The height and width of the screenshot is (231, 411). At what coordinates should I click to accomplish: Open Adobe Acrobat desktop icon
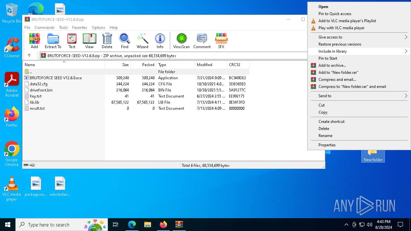(x=12, y=84)
